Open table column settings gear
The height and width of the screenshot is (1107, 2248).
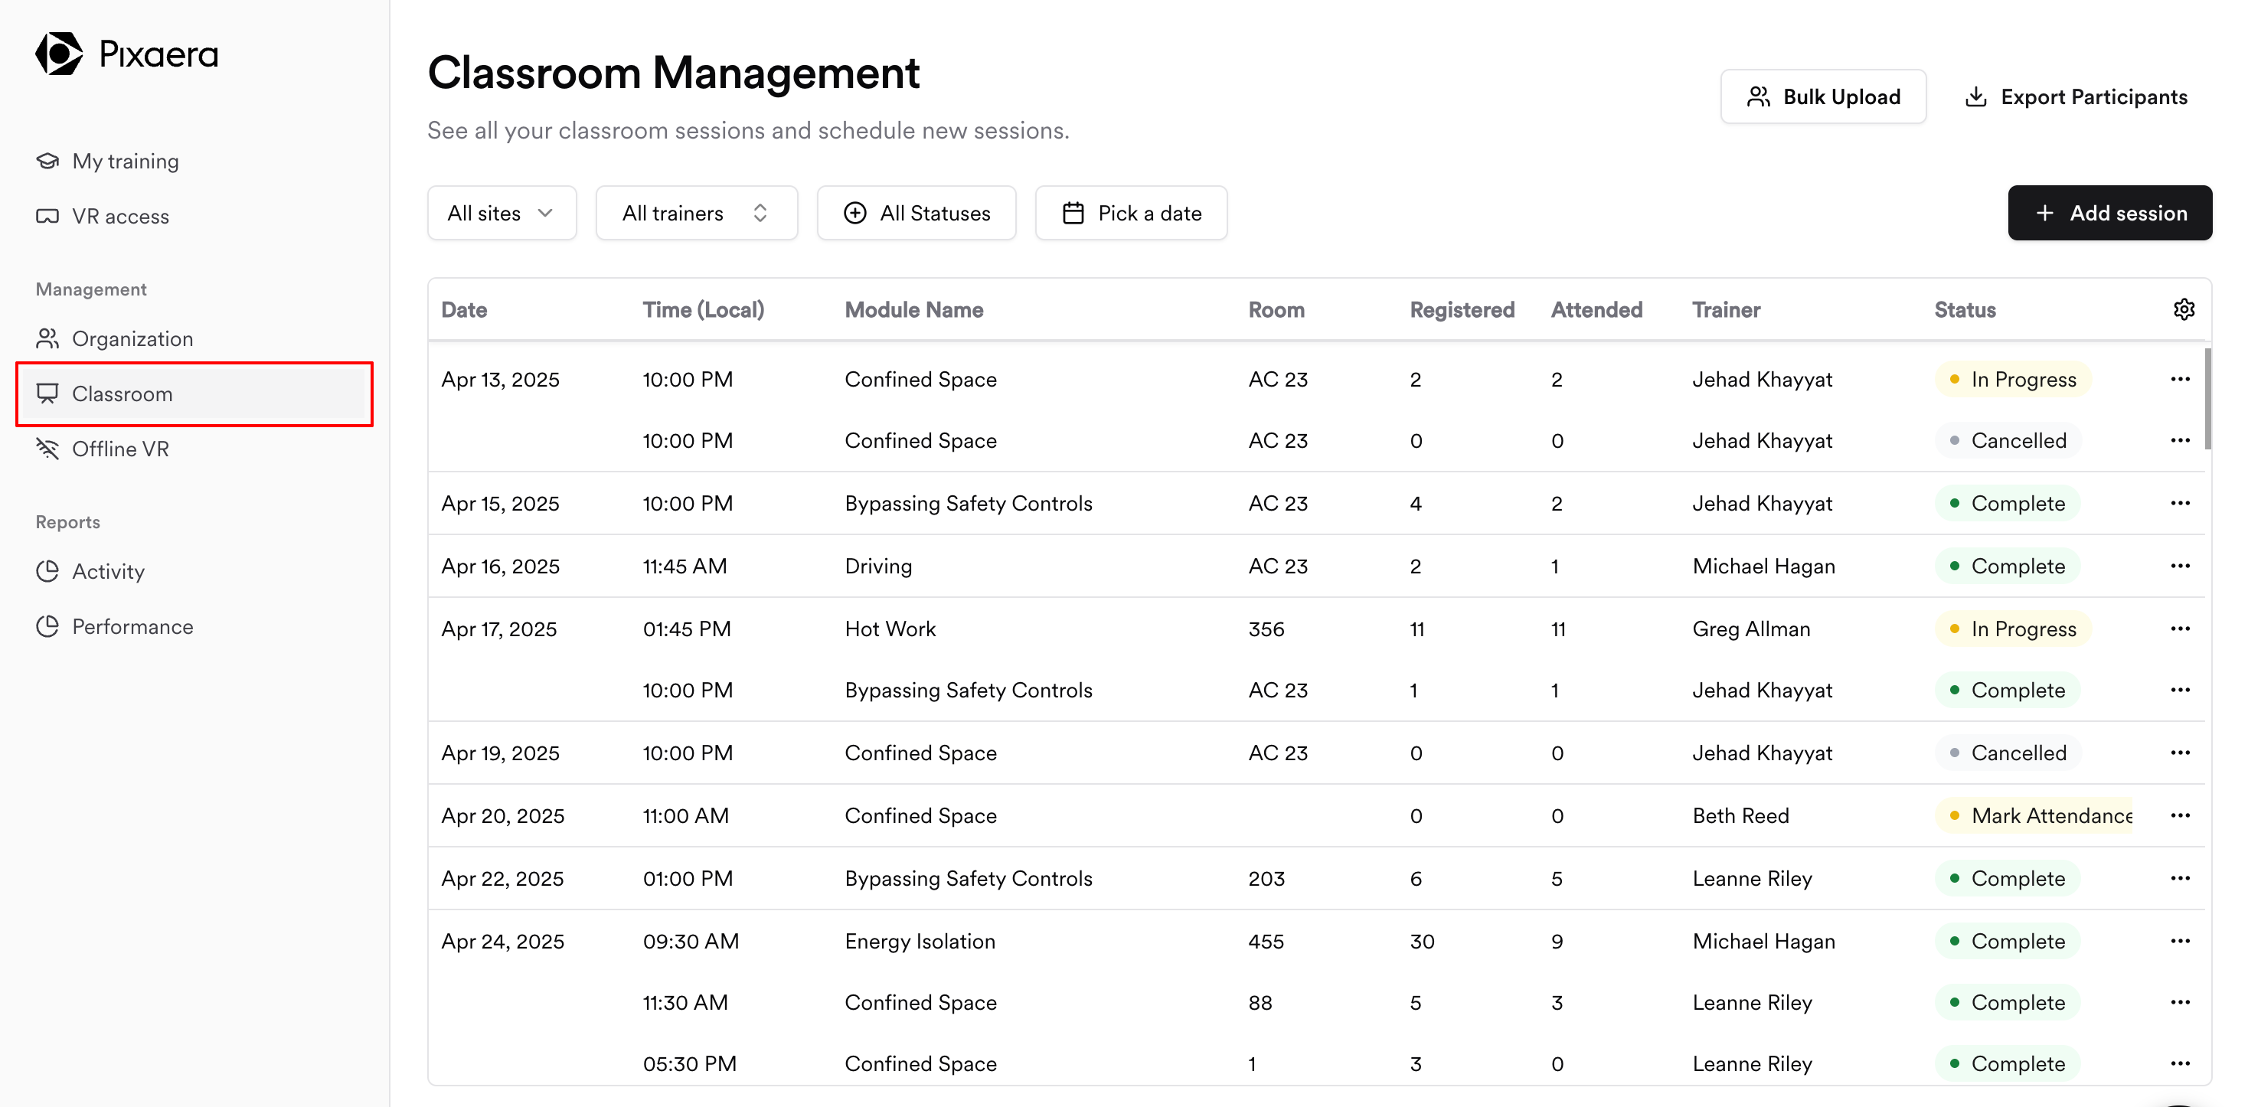pyautogui.click(x=2184, y=310)
